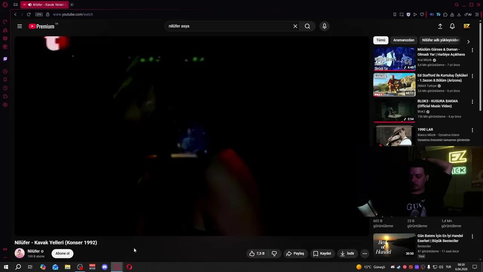
Task: Click the browser address bar URL
Action: [x=73, y=14]
